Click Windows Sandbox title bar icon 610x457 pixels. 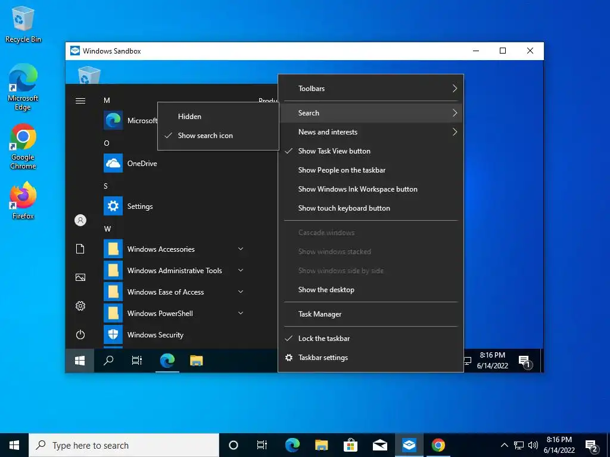tap(74, 51)
